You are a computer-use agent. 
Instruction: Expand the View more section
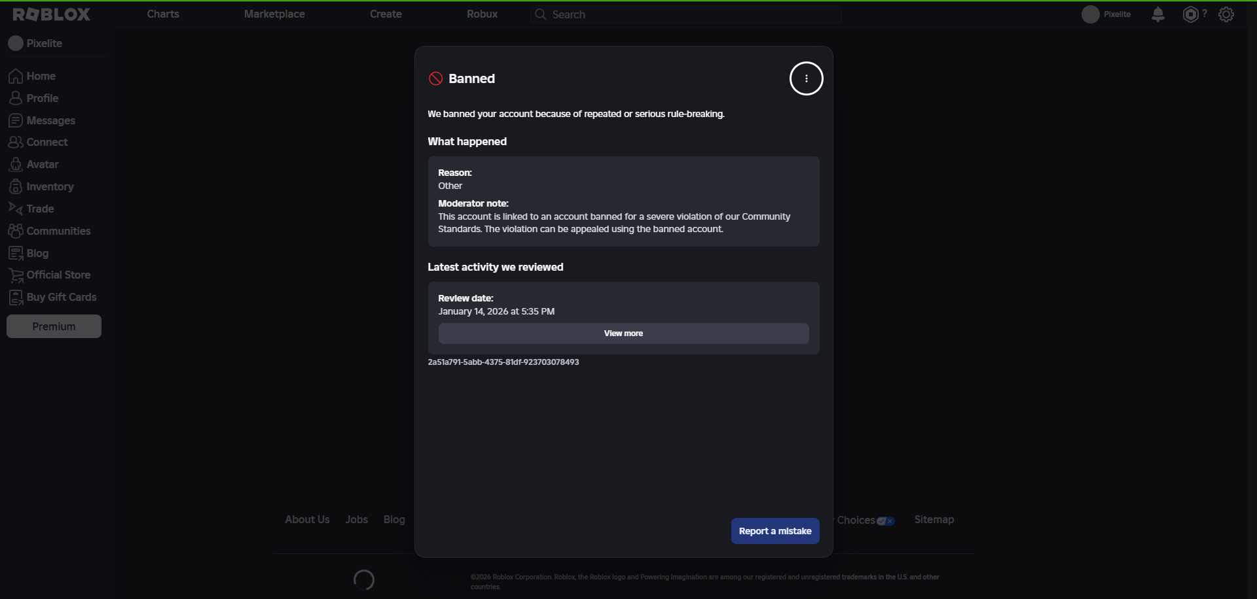pyautogui.click(x=623, y=333)
